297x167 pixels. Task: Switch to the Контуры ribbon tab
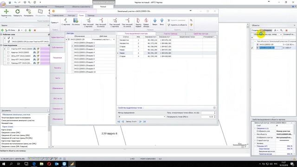tap(71, 15)
